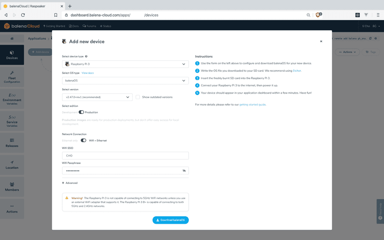The image size is (384, 240).
Task: Open the Brave shields icon
Action: coord(318,15)
